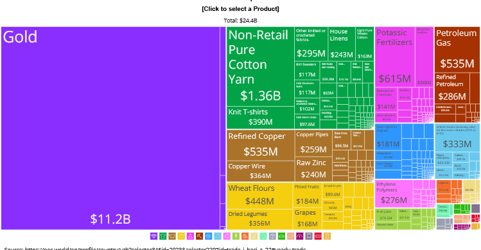Select the Knit T-shirts $390M cell
This screenshot has height=250, width=481.
261,118
